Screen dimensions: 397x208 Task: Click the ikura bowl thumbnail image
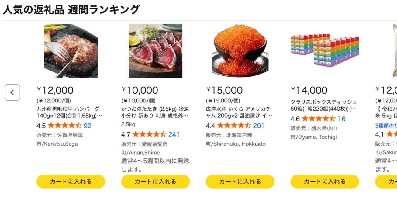pyautogui.click(x=240, y=51)
